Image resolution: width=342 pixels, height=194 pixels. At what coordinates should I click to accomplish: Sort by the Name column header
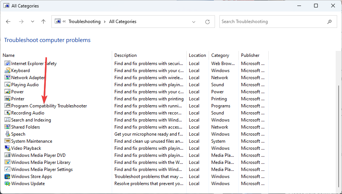click(x=9, y=55)
